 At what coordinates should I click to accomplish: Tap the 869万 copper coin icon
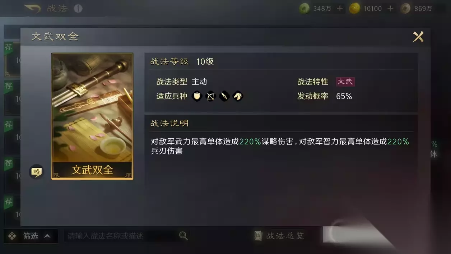coord(405,9)
